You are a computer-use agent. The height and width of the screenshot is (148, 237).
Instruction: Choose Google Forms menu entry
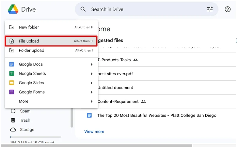click(51, 92)
